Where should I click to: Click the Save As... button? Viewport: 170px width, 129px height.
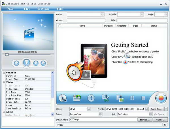pyautogui.click(x=156, y=109)
